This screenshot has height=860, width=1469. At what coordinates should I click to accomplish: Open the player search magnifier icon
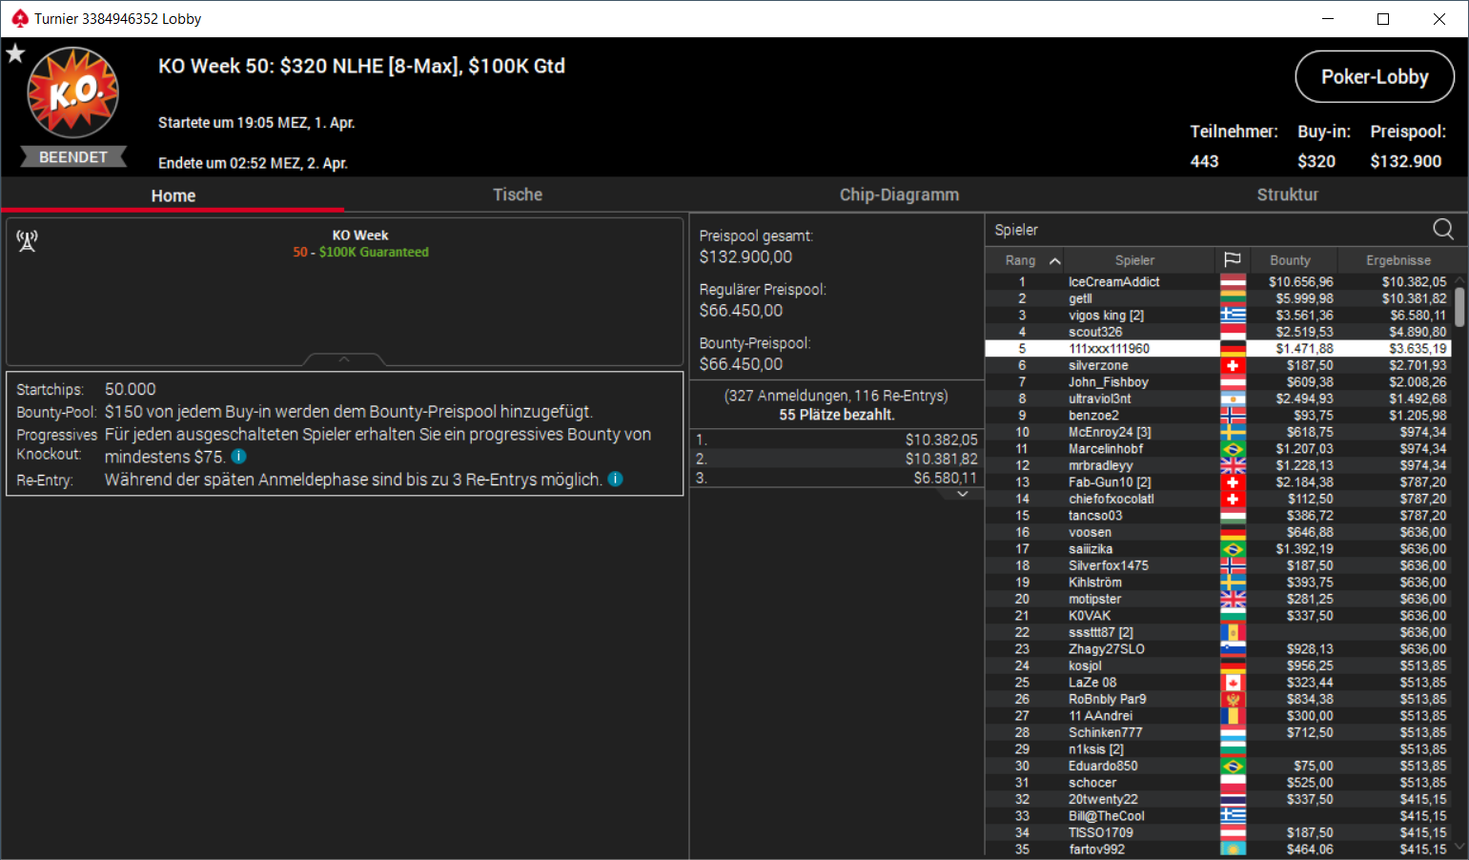tap(1443, 229)
